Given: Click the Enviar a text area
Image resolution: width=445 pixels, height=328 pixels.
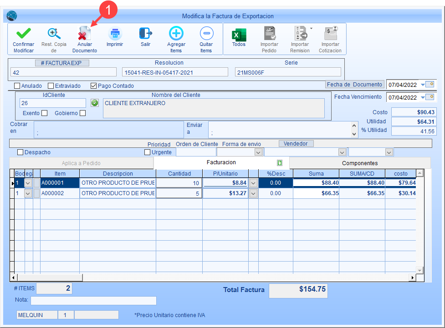Looking at the screenshot, I should pos(280,130).
